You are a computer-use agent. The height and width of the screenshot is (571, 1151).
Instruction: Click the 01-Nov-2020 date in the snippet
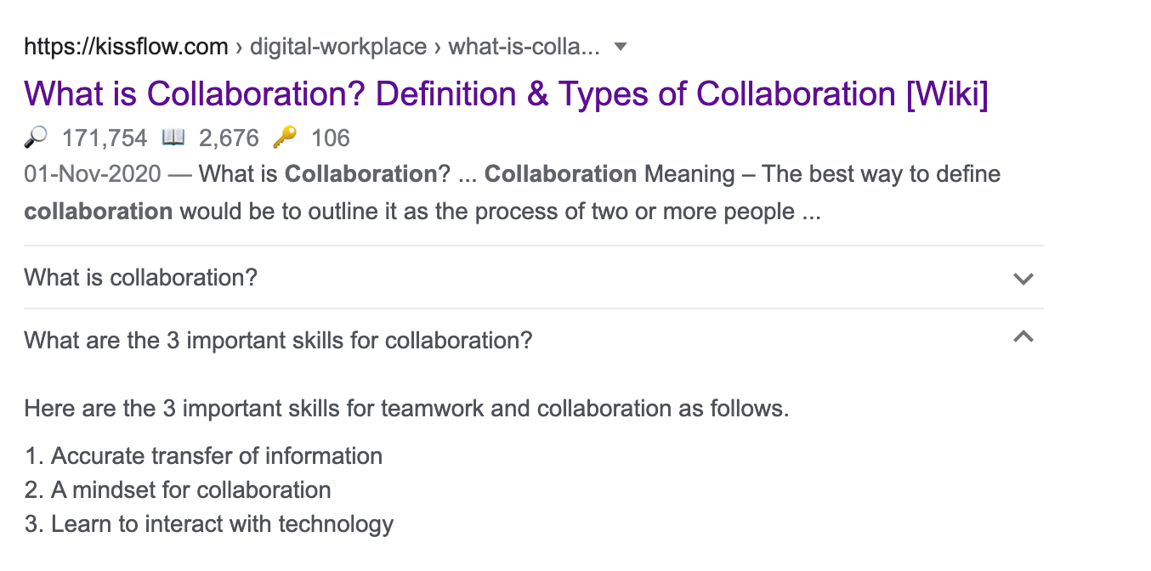93,175
